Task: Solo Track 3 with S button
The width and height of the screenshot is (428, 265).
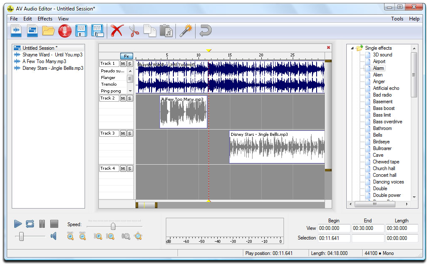Action: click(x=130, y=133)
